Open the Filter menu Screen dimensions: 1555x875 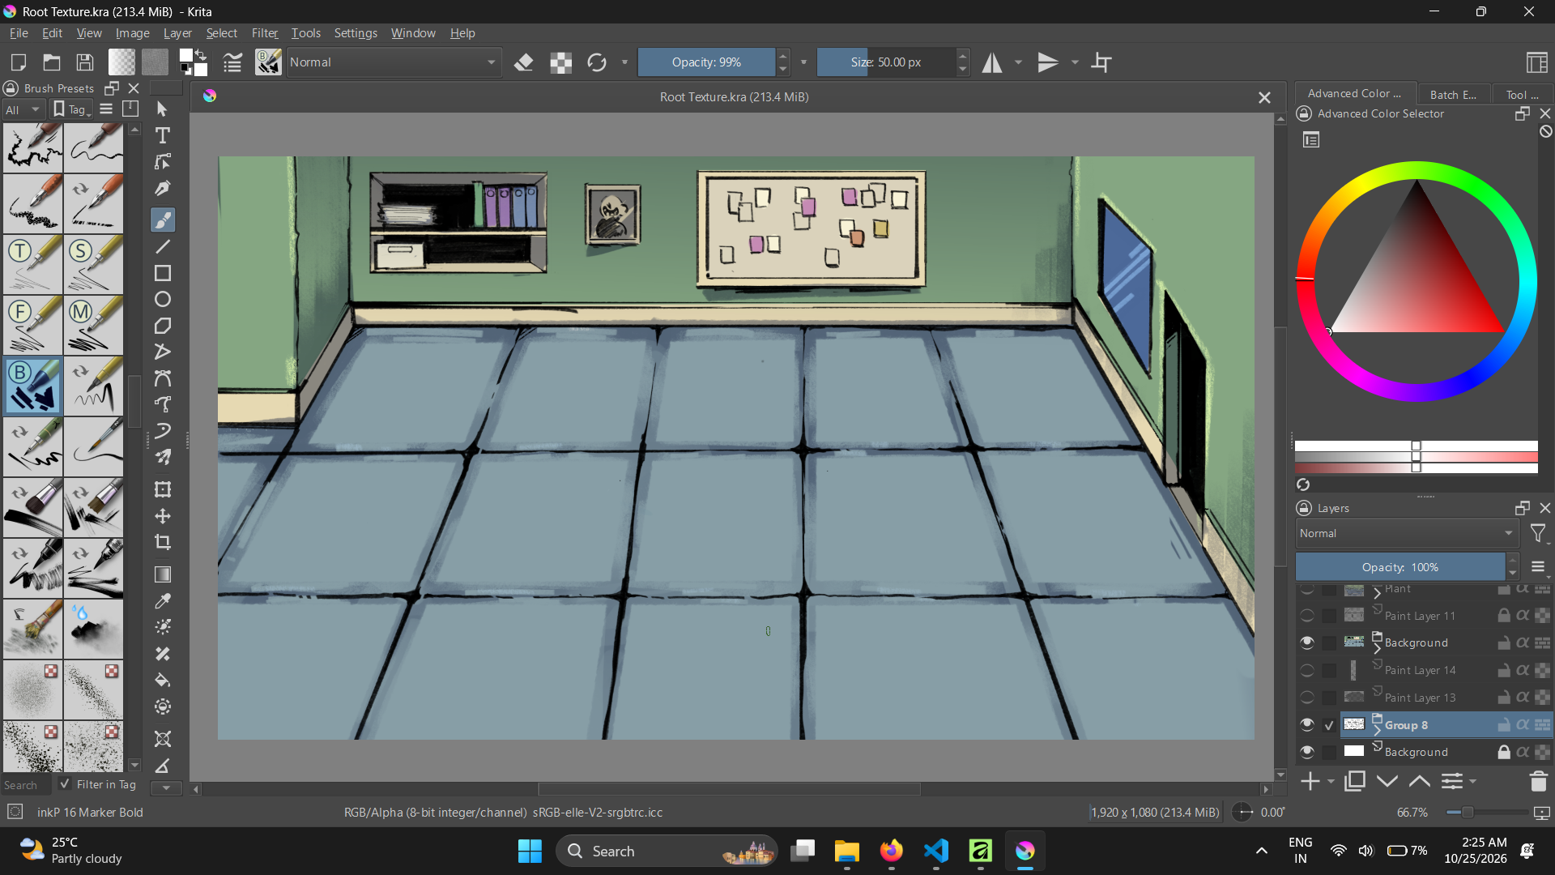(264, 33)
